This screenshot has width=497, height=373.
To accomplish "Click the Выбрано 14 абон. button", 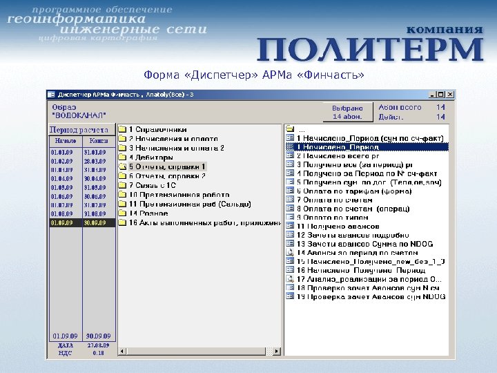I will click(x=348, y=112).
